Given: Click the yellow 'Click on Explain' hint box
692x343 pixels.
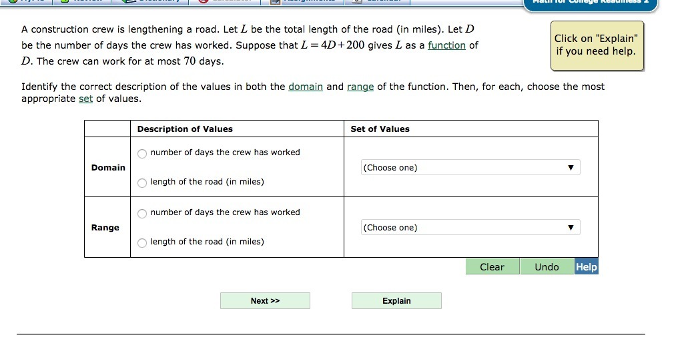Looking at the screenshot, I should (x=597, y=45).
